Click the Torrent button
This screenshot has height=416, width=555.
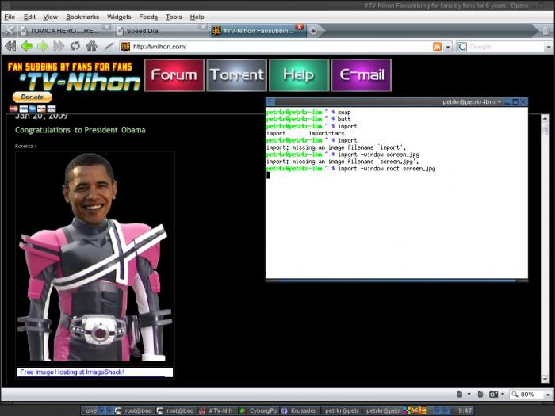(236, 75)
